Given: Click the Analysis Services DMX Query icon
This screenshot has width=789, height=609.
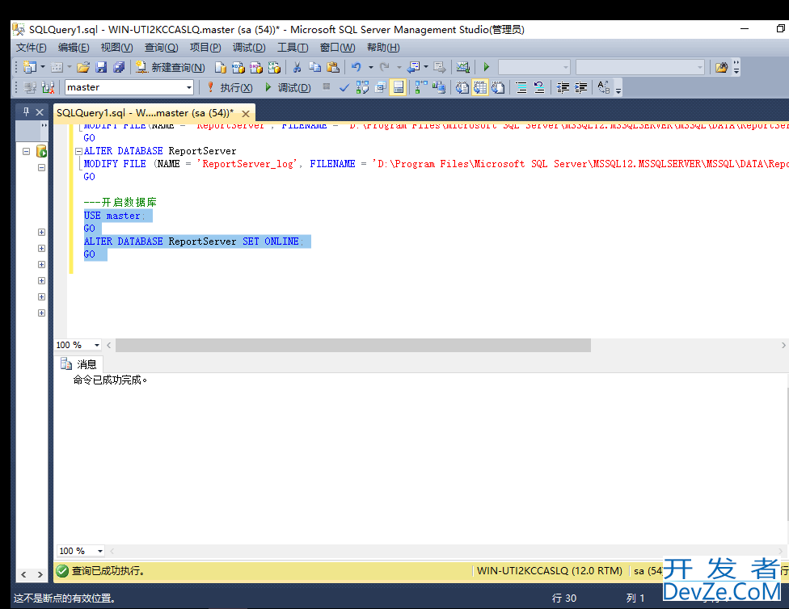Looking at the screenshot, I should 256,67.
